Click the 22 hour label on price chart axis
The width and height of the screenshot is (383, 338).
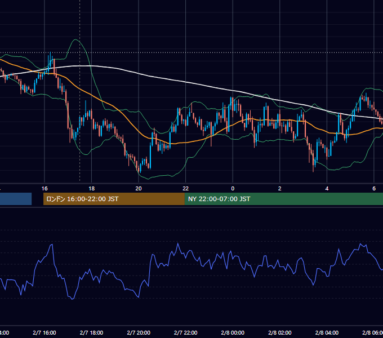click(186, 189)
